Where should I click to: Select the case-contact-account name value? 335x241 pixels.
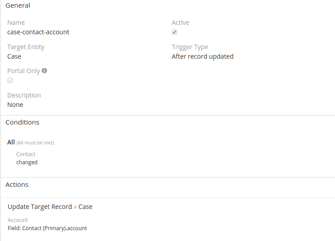coord(38,32)
